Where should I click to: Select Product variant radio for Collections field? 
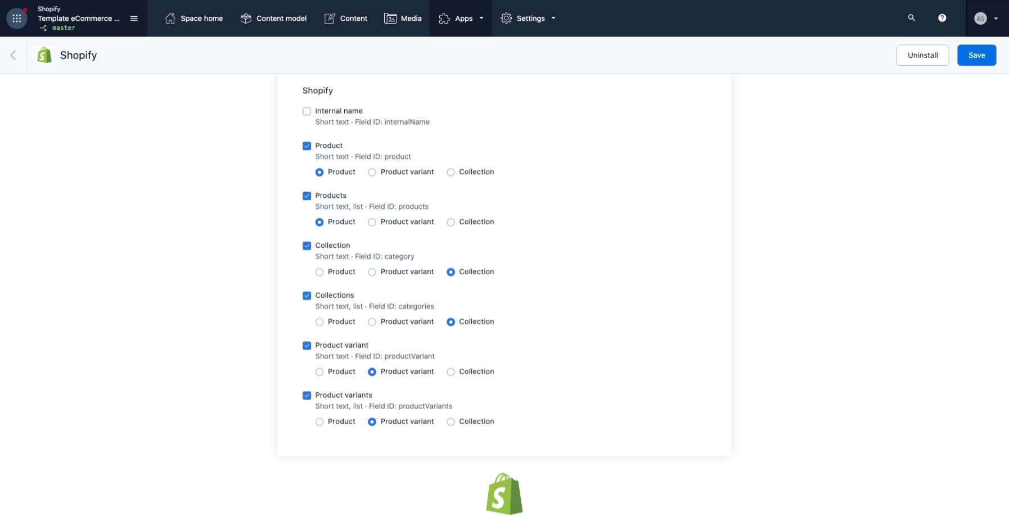point(372,322)
